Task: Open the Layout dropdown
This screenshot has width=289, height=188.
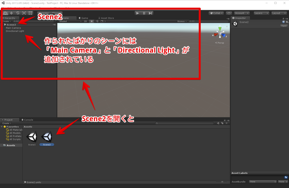Action: click(279, 13)
